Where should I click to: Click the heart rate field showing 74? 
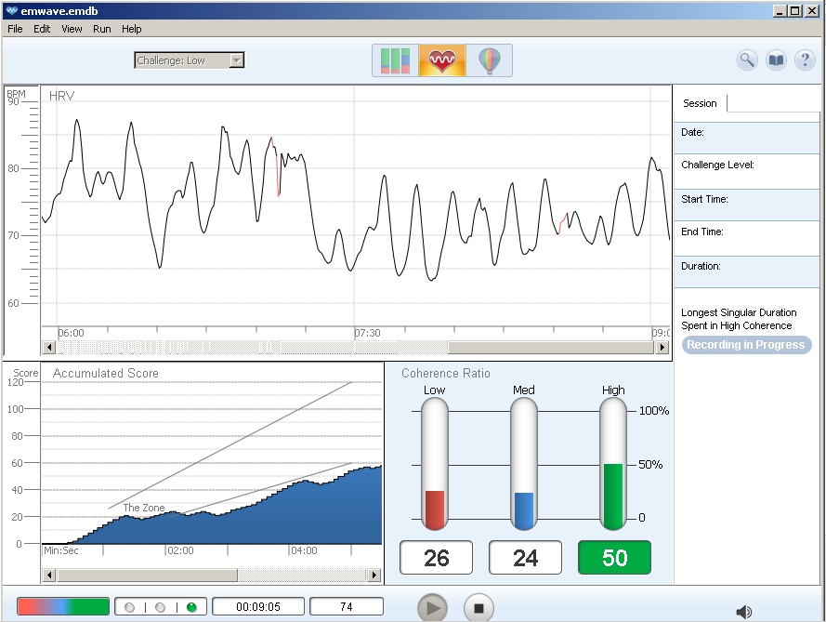[x=346, y=607]
